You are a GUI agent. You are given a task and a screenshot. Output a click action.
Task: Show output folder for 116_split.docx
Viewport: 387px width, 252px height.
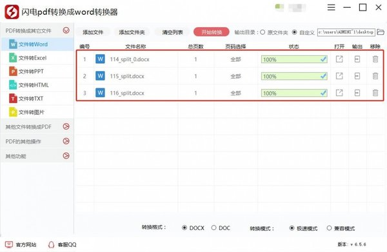pyautogui.click(x=357, y=93)
